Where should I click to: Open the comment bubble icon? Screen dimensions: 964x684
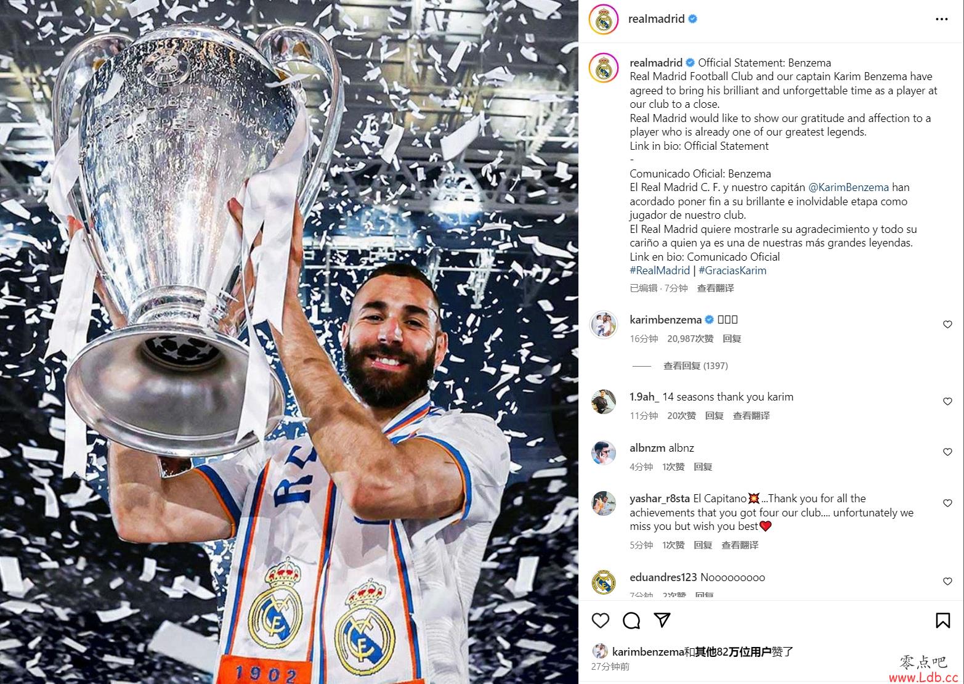[x=631, y=620]
